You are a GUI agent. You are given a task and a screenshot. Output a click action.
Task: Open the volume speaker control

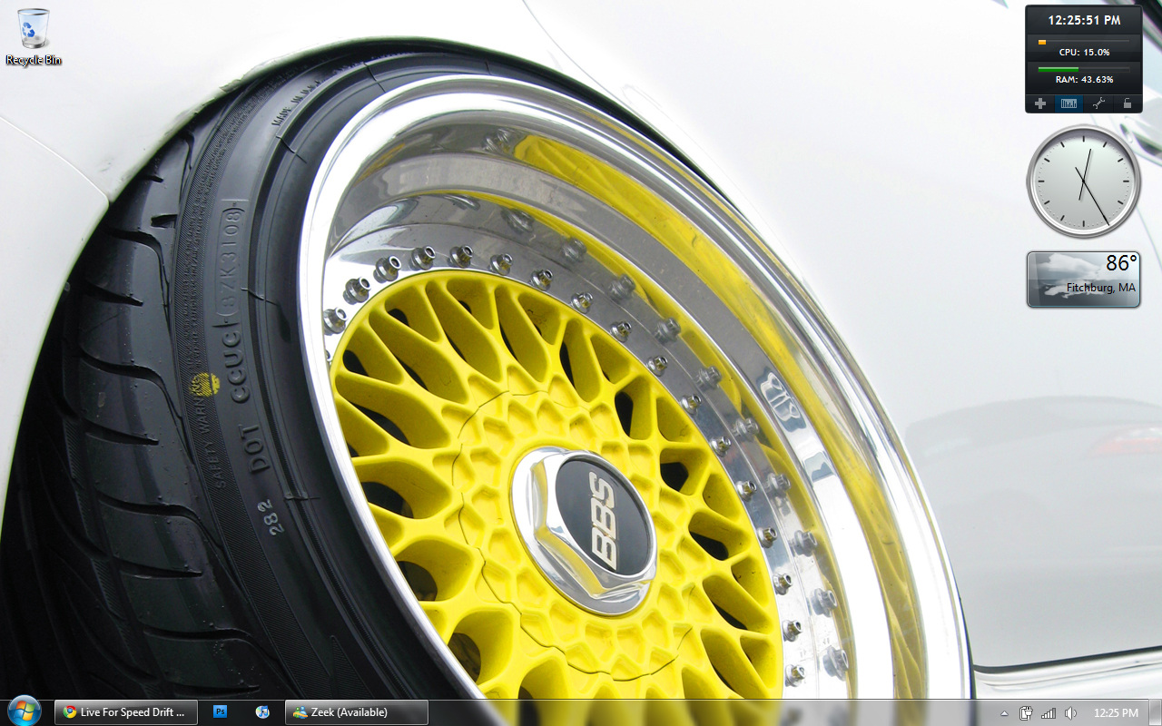coord(1070,713)
